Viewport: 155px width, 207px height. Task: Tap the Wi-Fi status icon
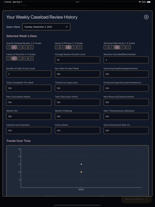139,2
